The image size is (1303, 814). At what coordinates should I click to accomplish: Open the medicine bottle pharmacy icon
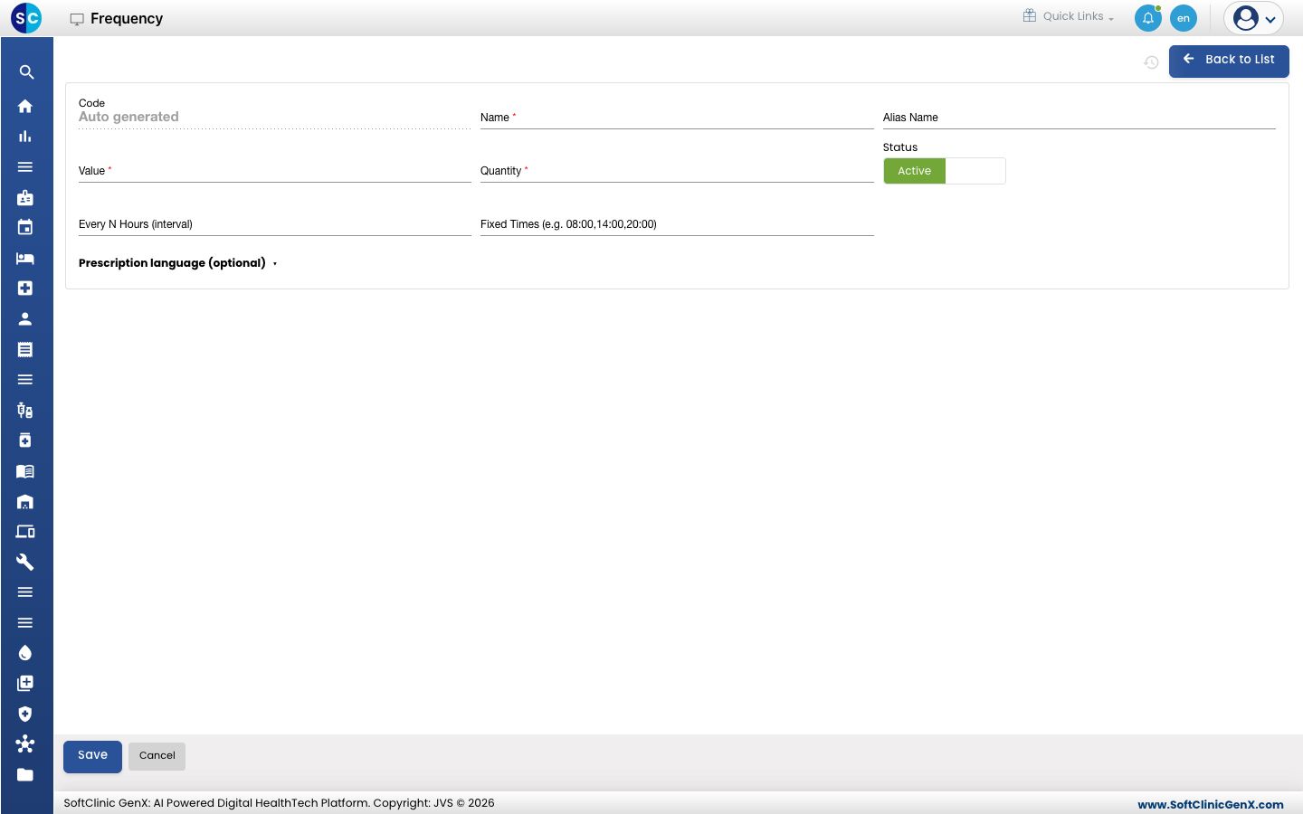tap(25, 440)
